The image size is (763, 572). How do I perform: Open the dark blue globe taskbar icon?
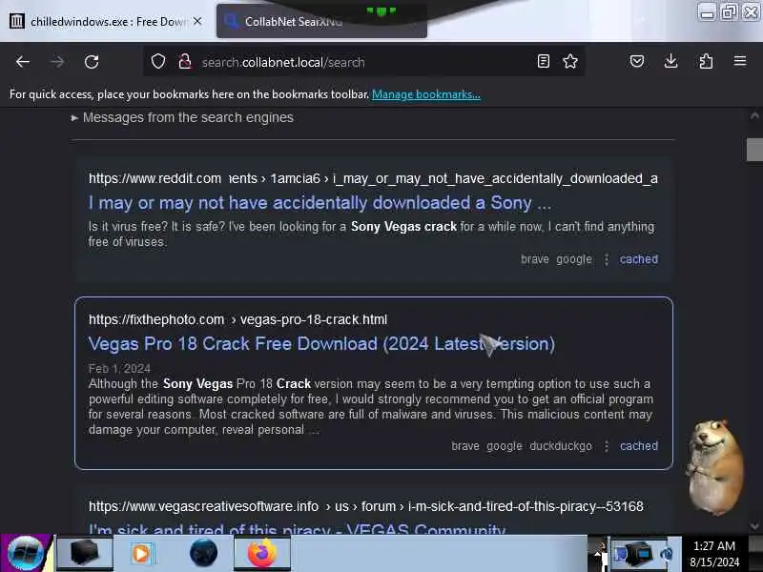pos(203,553)
